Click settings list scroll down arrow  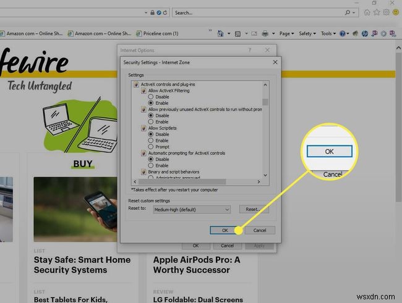click(x=265, y=175)
